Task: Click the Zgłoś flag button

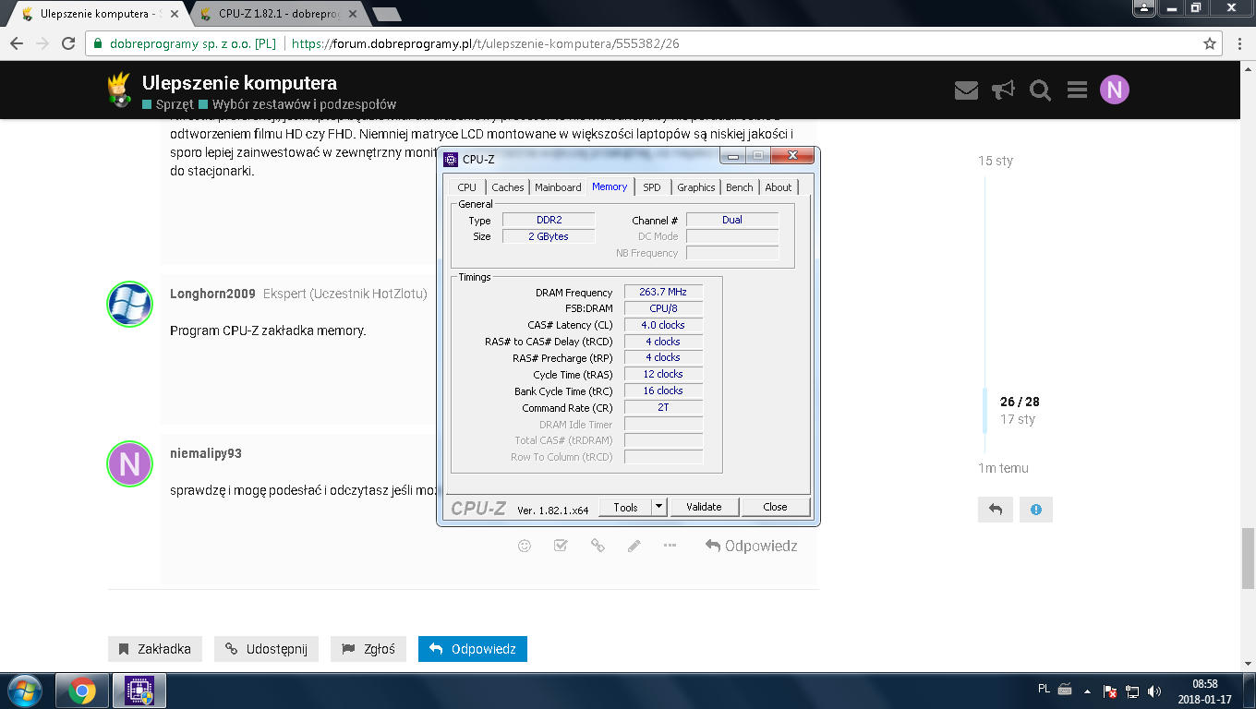Action: (x=368, y=649)
